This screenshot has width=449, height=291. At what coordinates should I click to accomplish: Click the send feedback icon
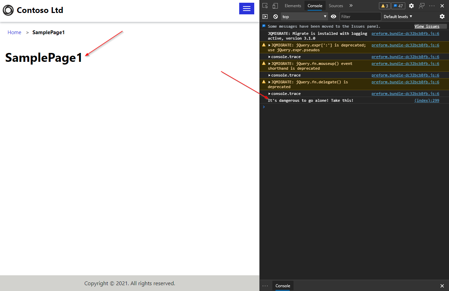click(x=422, y=6)
